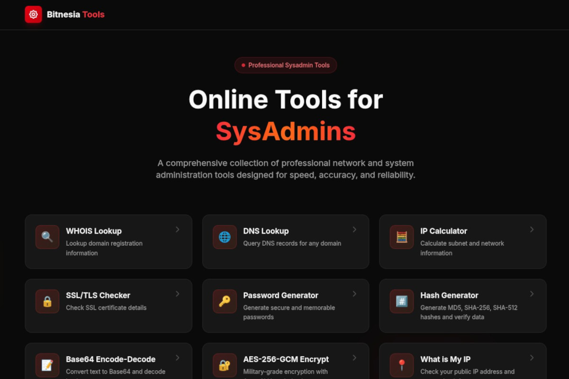This screenshot has width=569, height=379.
Task: Click the orange 'SysAdmins' heading word
Action: point(285,132)
